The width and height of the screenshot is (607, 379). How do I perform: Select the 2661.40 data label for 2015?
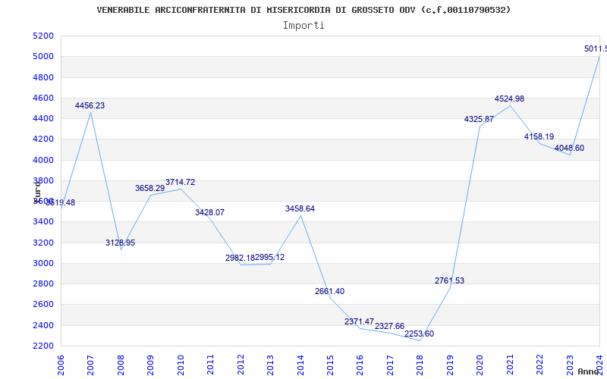329,292
